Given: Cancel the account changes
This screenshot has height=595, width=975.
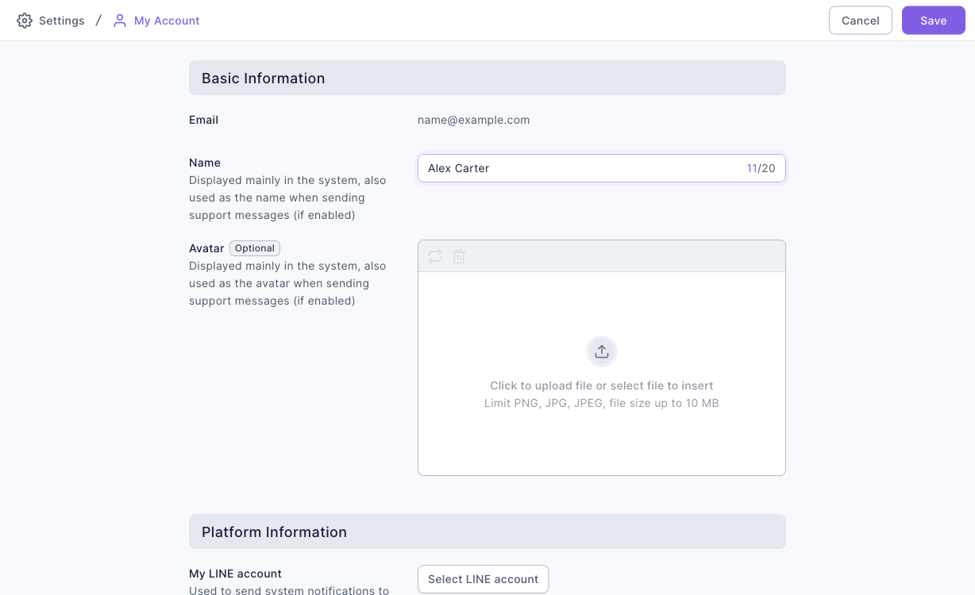Looking at the screenshot, I should [x=861, y=21].
